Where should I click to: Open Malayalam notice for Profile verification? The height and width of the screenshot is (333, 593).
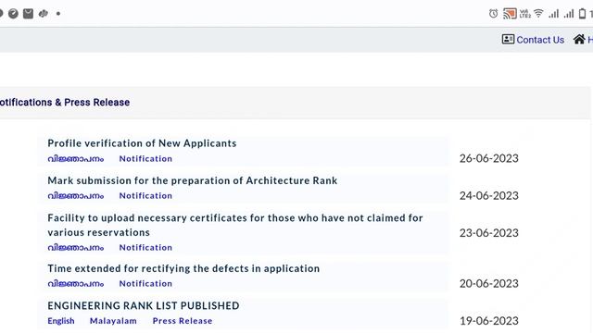click(76, 159)
